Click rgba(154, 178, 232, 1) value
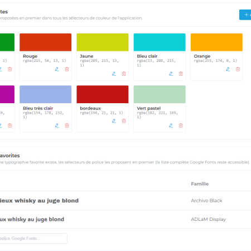Viewport: 251px width, 251px height. pyautogui.click(x=44, y=115)
